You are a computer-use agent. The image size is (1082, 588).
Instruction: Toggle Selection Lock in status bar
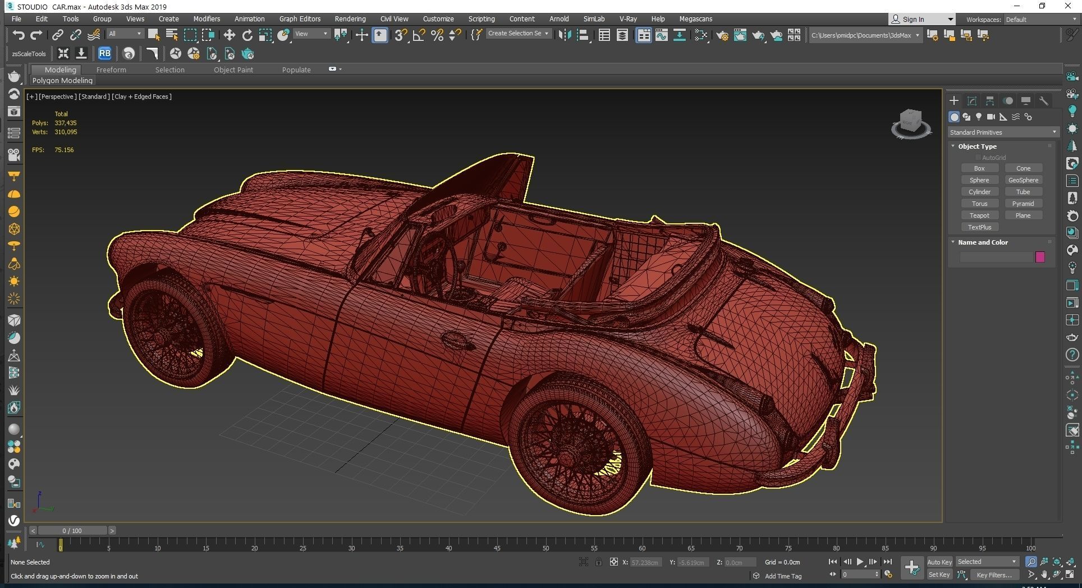pos(599,562)
